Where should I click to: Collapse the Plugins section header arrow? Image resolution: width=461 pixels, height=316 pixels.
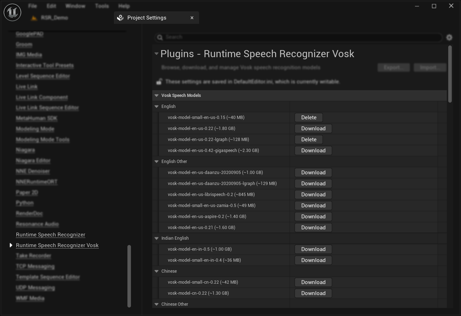(x=156, y=54)
